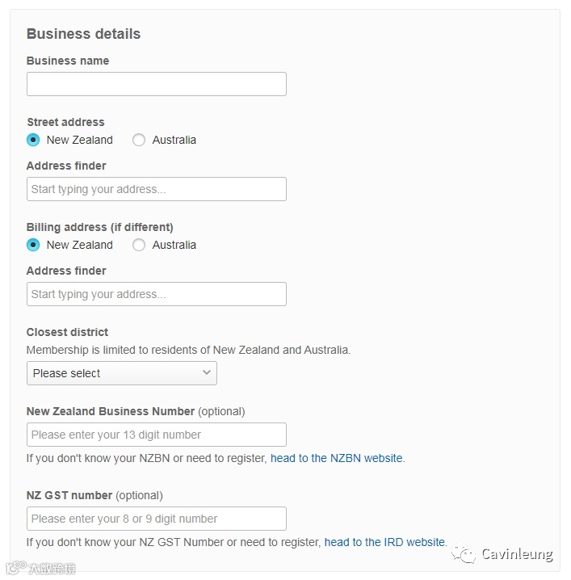The height and width of the screenshot is (580, 571).
Task: Open the Closest district dropdown
Action: pos(121,373)
